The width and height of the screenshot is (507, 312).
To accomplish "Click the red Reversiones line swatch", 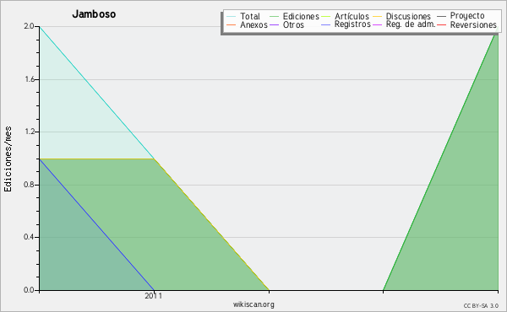I will pyautogui.click(x=441, y=24).
